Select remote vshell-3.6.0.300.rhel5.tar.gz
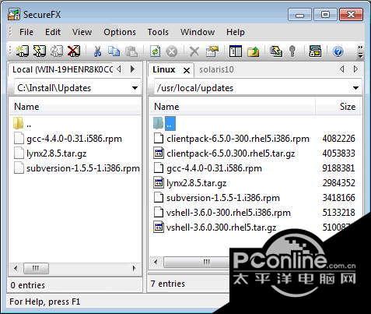Screen dimensions: 371x314 [215, 228]
